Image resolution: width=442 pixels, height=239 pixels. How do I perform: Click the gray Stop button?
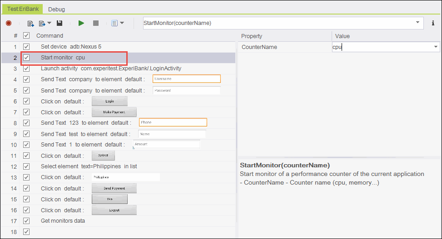pyautogui.click(x=95, y=23)
